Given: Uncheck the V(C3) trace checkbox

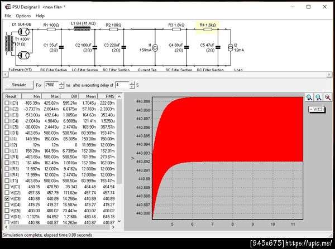Looking at the screenshot, I should [x=7, y=199].
